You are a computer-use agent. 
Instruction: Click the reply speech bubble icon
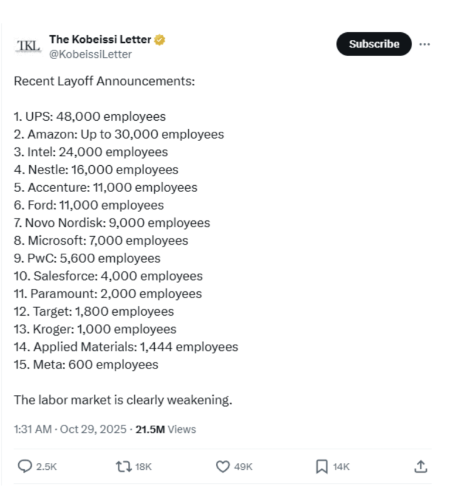pyautogui.click(x=25, y=466)
